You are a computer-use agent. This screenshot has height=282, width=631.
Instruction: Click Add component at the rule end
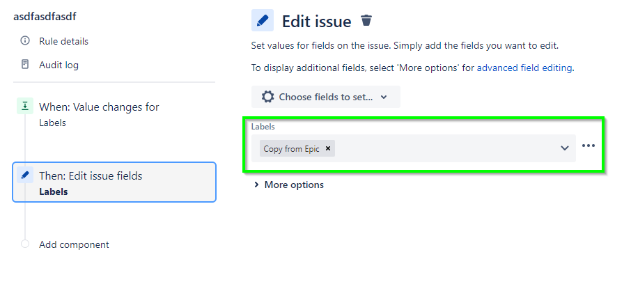pos(74,244)
